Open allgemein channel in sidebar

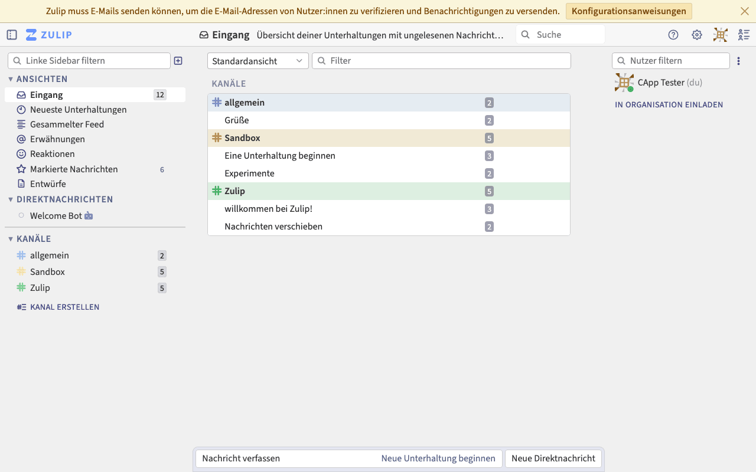coord(95,255)
